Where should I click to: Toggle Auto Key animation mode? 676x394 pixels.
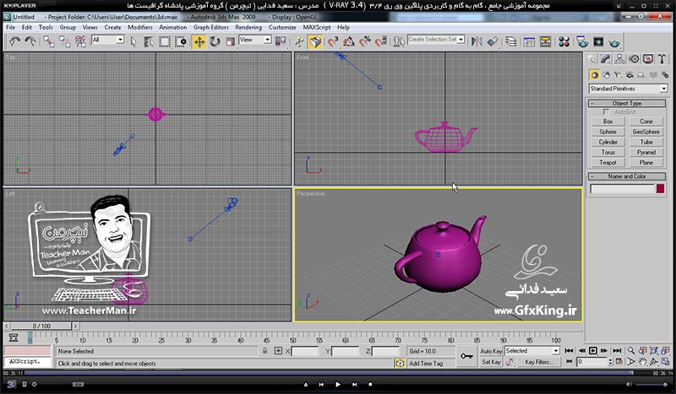[x=491, y=351]
